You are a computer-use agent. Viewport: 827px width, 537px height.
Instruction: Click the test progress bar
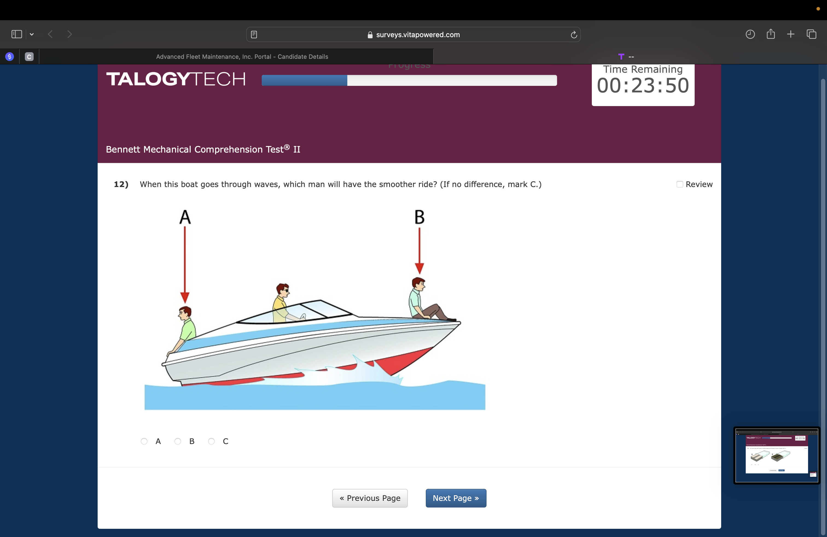point(409,80)
